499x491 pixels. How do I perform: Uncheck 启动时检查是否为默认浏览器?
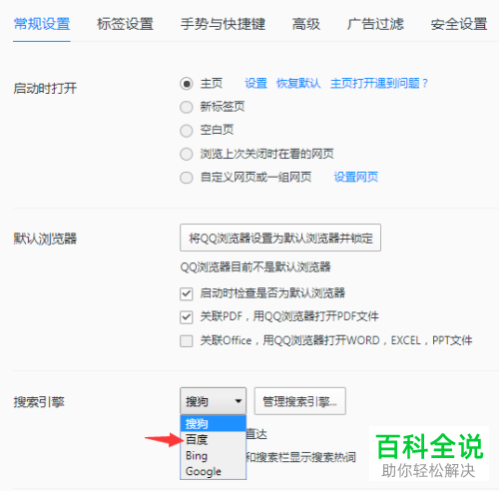coord(187,294)
